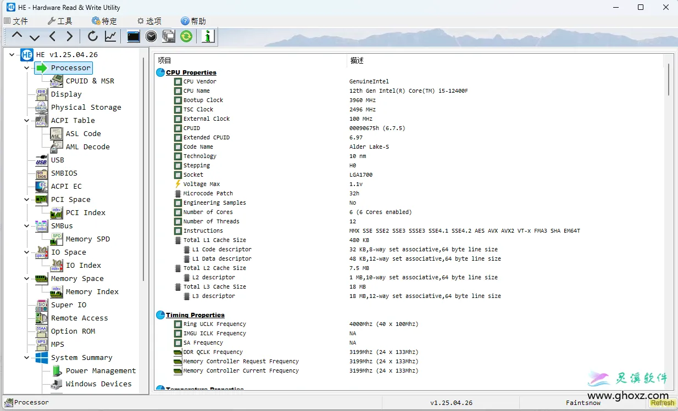Screen dimensions: 678x411
Task: Select the Super IO icon
Action: pyautogui.click(x=42, y=305)
